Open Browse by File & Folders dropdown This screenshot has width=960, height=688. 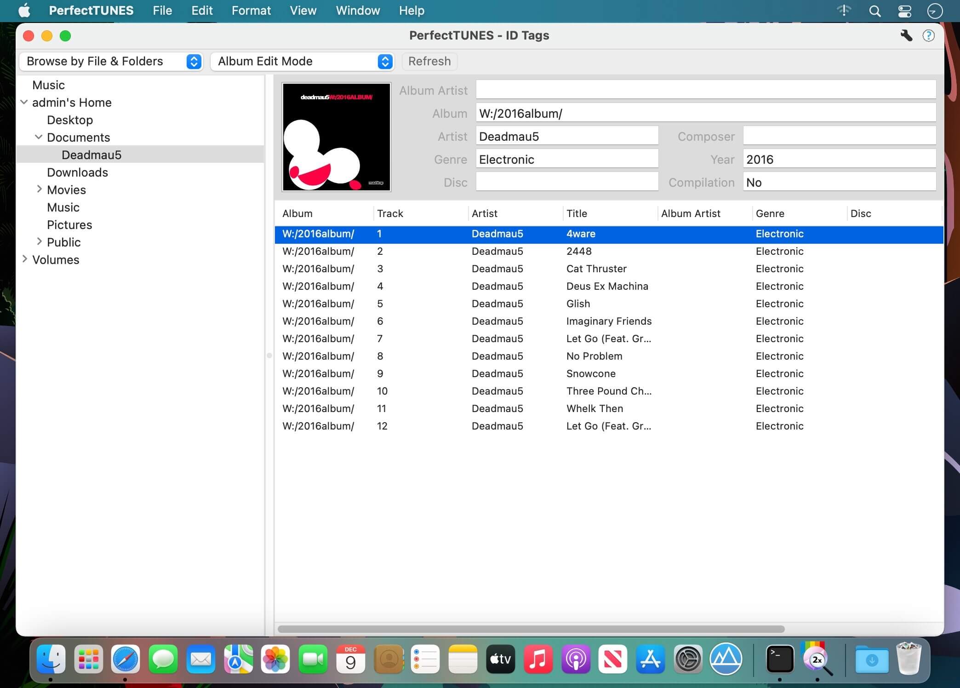click(x=111, y=61)
